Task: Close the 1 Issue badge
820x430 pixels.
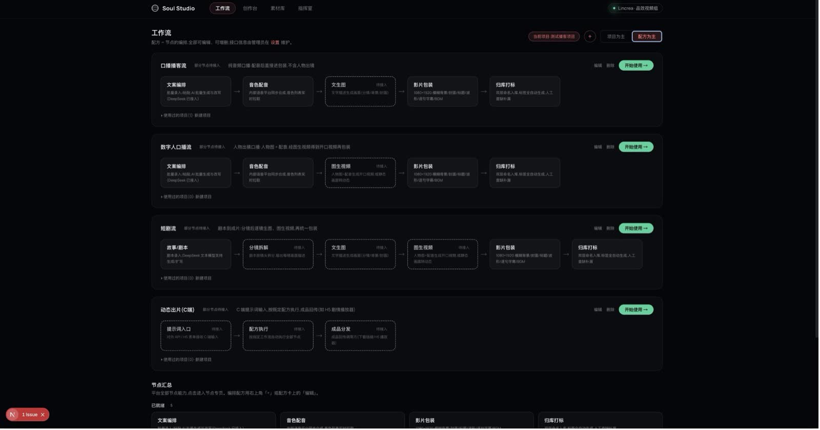Action: [43, 415]
